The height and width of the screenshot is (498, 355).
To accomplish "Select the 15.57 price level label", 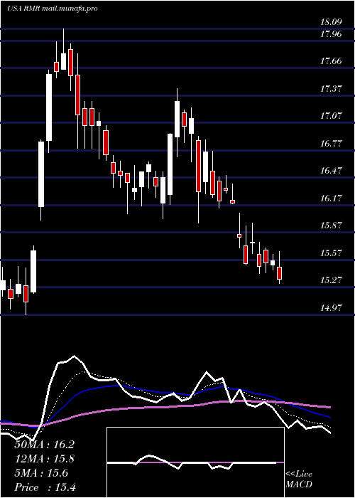I will tap(331, 253).
